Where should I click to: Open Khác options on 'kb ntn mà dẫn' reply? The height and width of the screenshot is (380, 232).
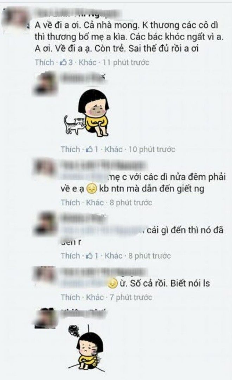(95, 203)
